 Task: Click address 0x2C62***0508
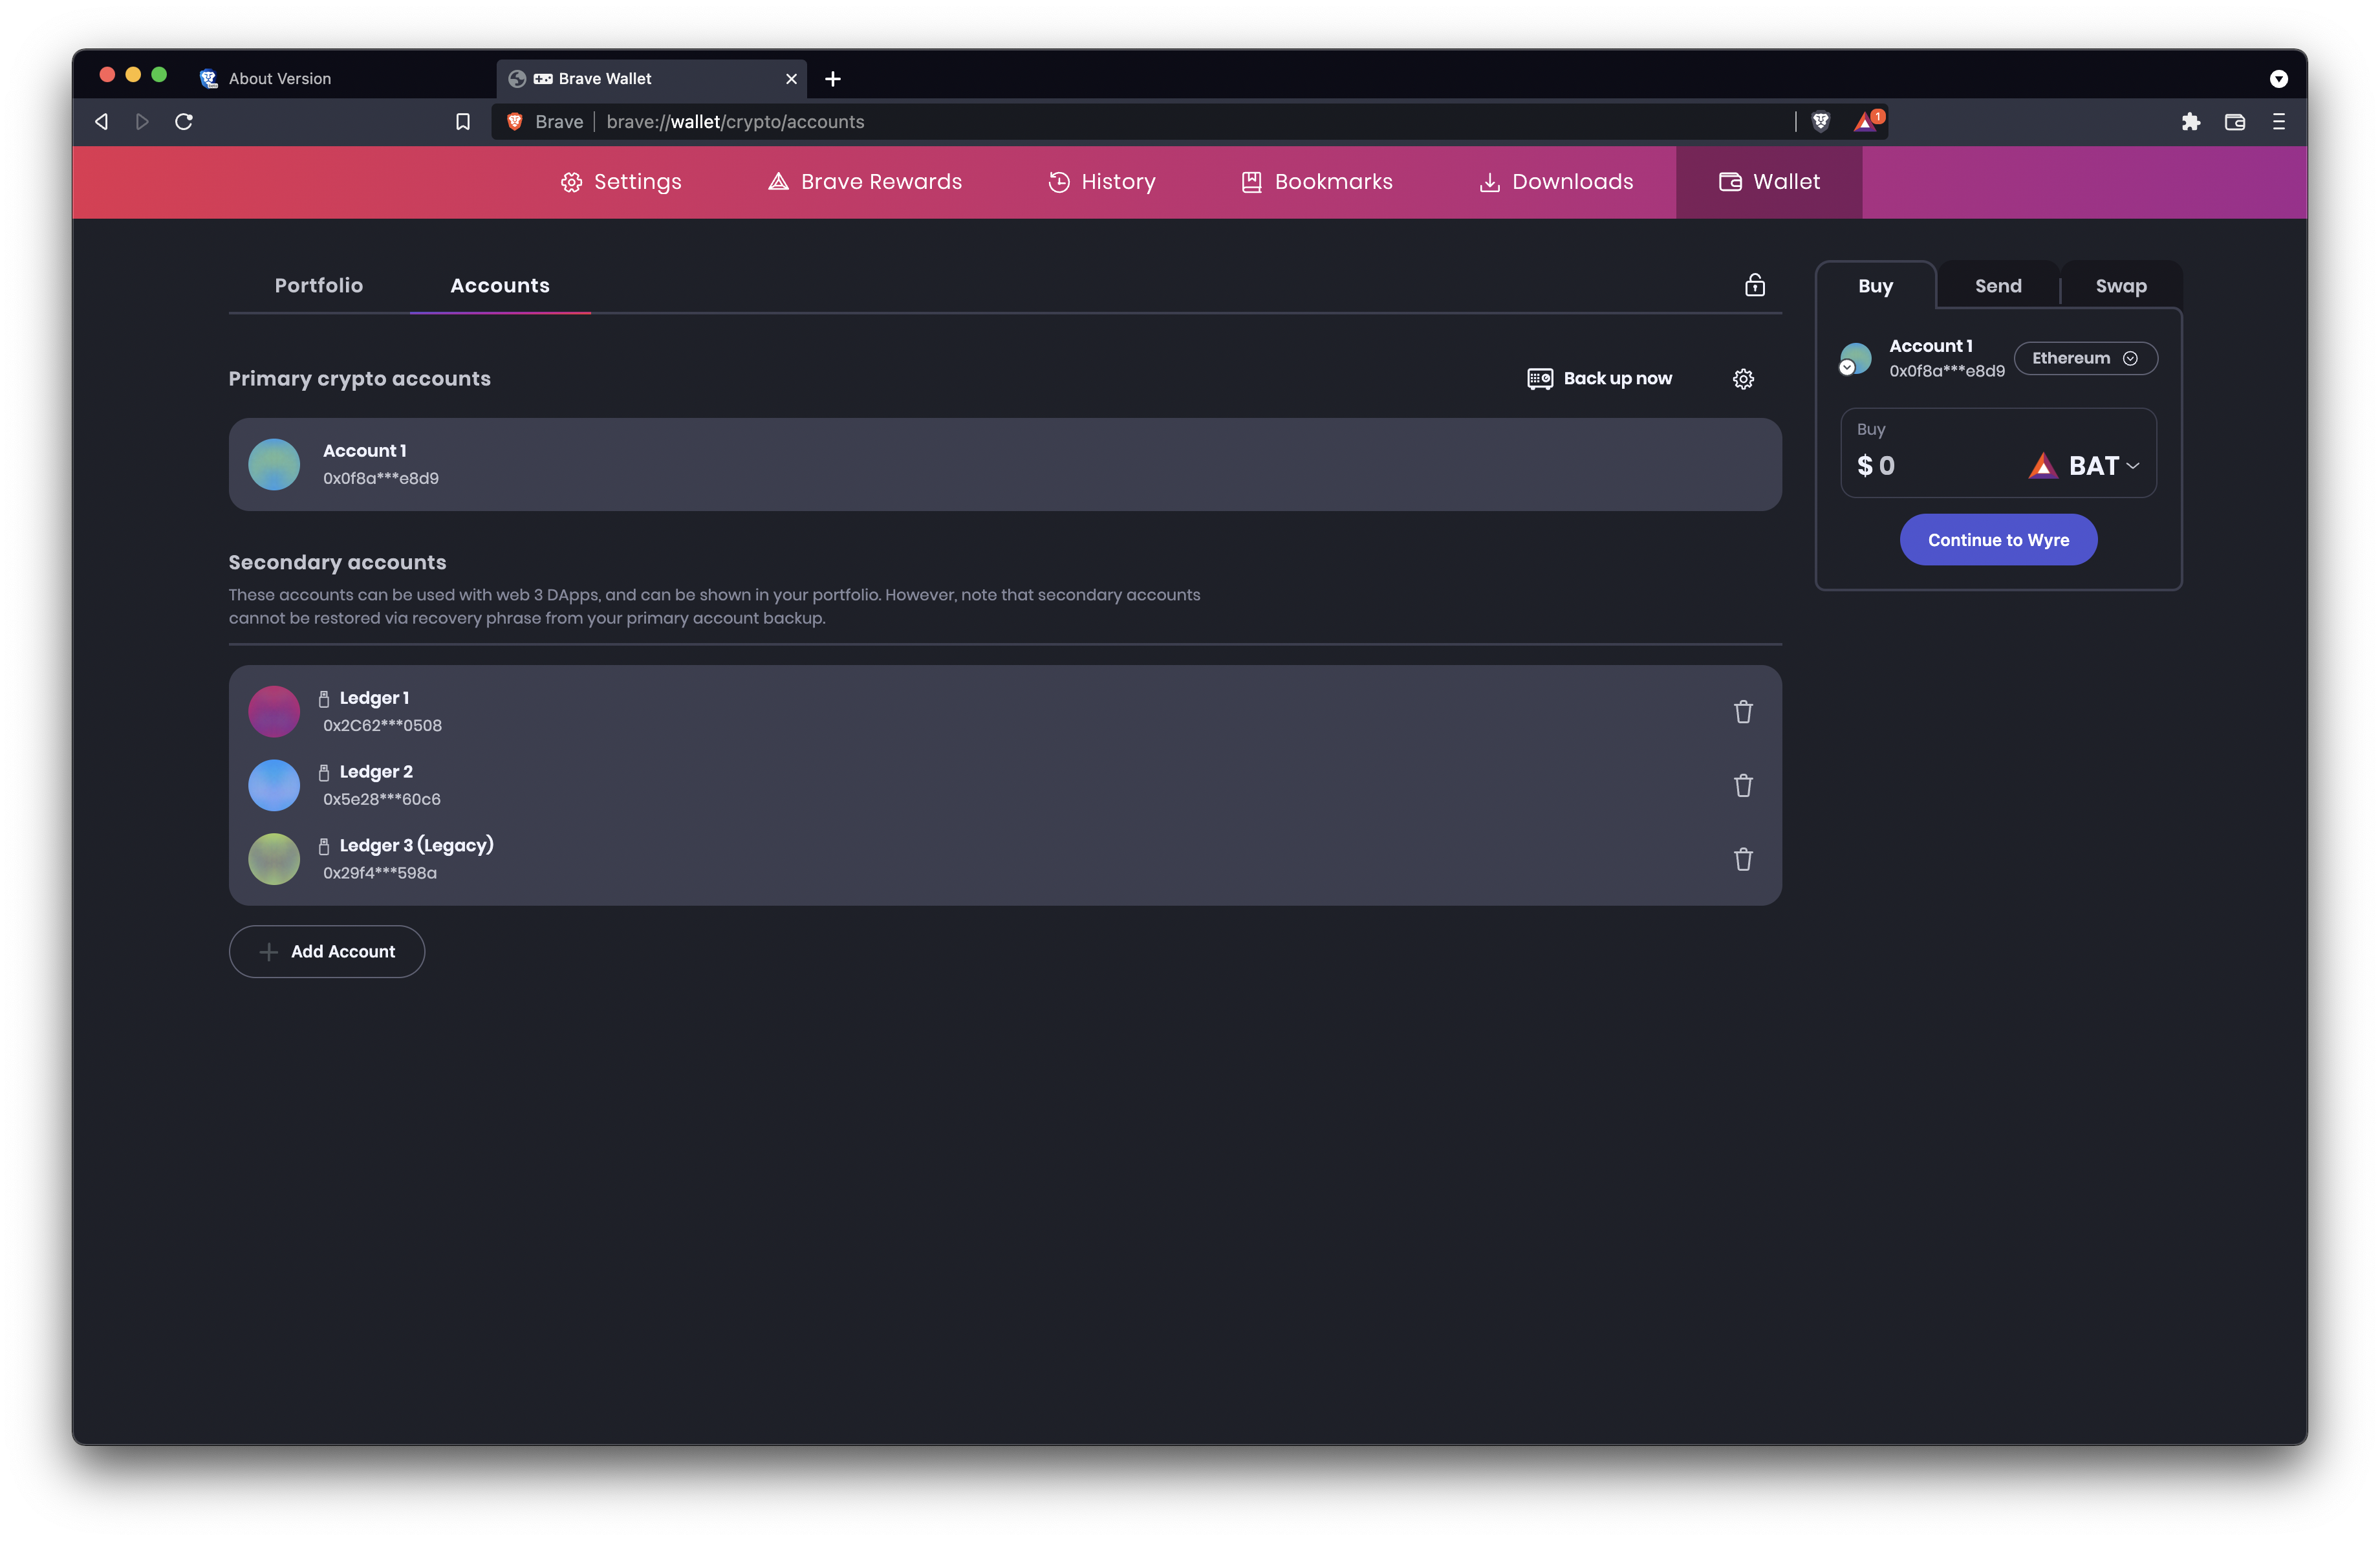coord(382,726)
